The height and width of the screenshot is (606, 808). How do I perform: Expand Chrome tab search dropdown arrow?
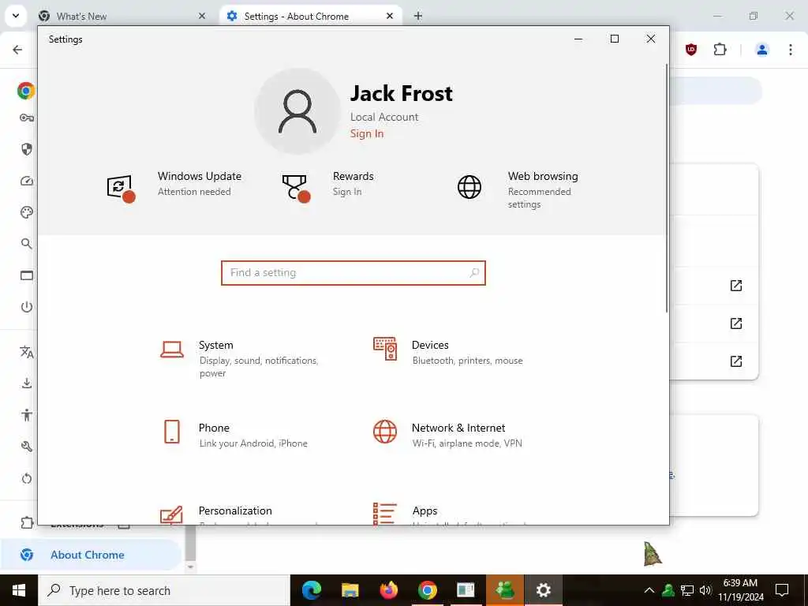[16, 16]
